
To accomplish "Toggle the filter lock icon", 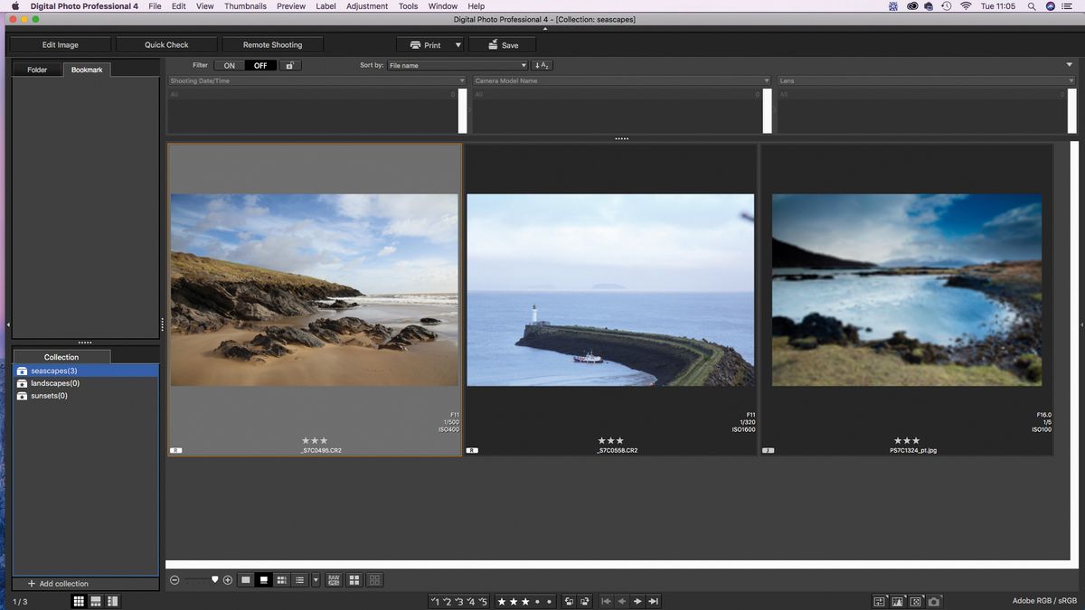I will pos(289,65).
